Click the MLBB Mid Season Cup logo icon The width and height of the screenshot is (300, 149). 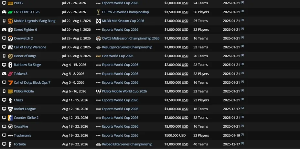point(98,21)
